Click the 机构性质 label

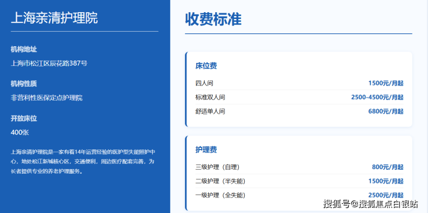(24, 84)
